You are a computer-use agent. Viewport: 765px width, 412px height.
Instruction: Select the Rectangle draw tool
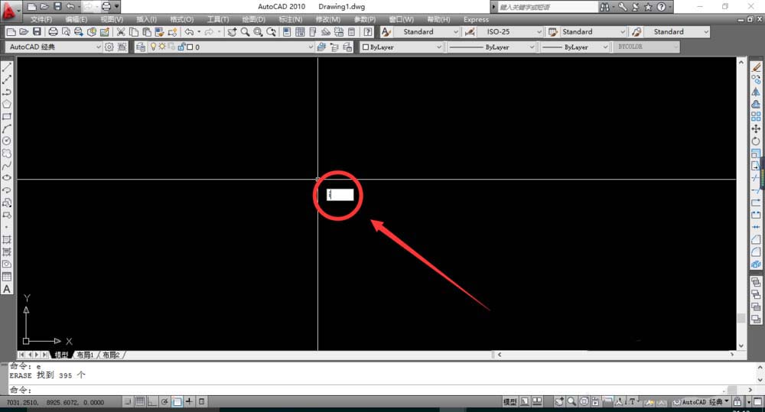(x=7, y=116)
